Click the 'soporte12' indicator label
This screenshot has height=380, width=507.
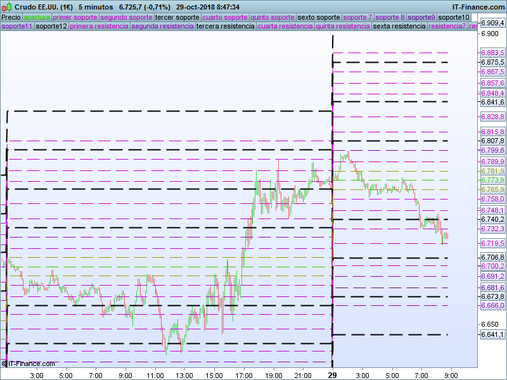[x=51, y=27]
